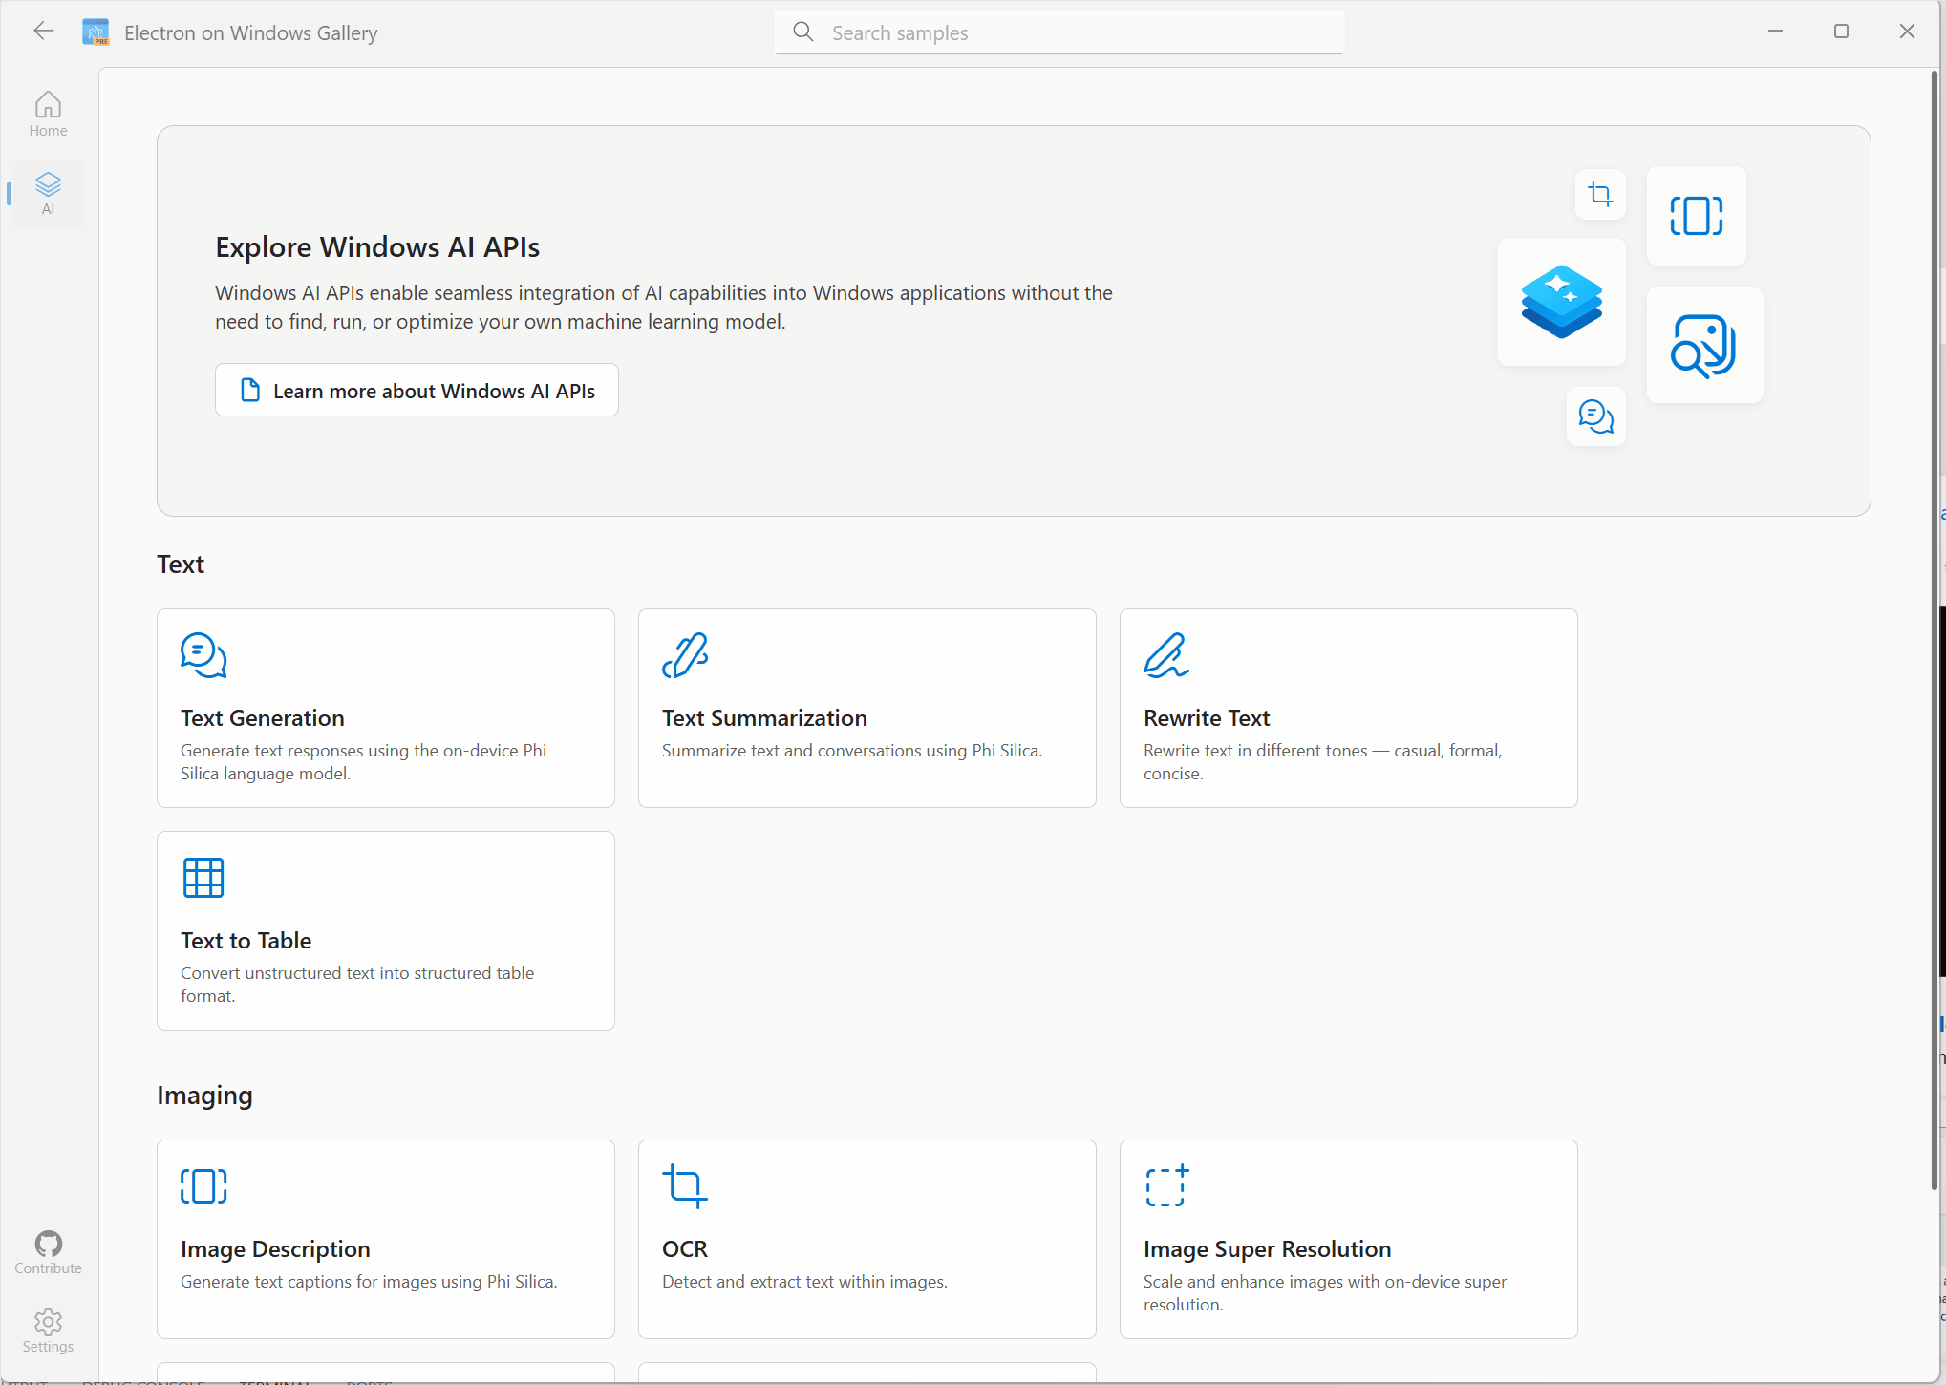Click the Electron on Windows Gallery app logo
Image resolution: width=1946 pixels, height=1385 pixels.
(x=96, y=32)
